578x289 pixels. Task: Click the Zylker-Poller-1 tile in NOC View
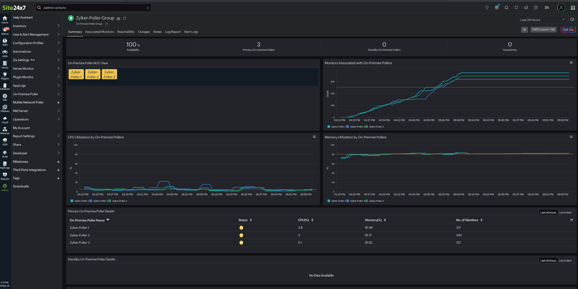[76, 75]
